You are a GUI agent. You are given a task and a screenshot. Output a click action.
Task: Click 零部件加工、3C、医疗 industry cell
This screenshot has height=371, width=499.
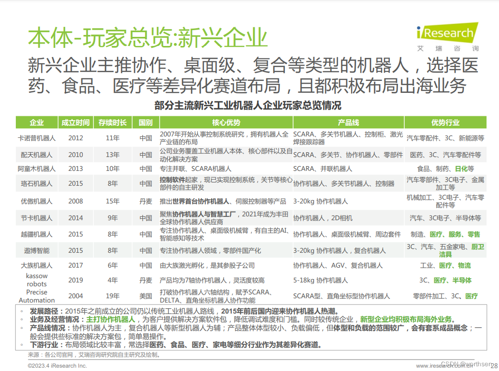445,296
